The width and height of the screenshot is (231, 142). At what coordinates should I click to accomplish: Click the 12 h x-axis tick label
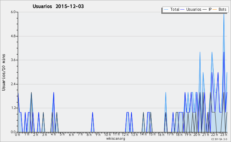[x=126, y=134]
